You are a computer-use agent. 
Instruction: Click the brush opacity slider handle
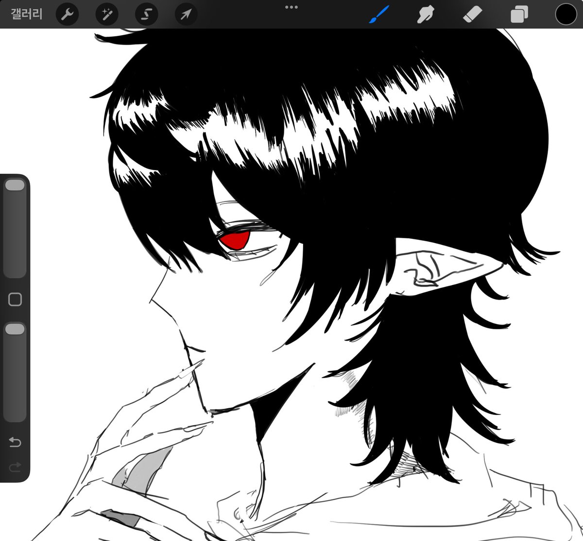[15, 329]
